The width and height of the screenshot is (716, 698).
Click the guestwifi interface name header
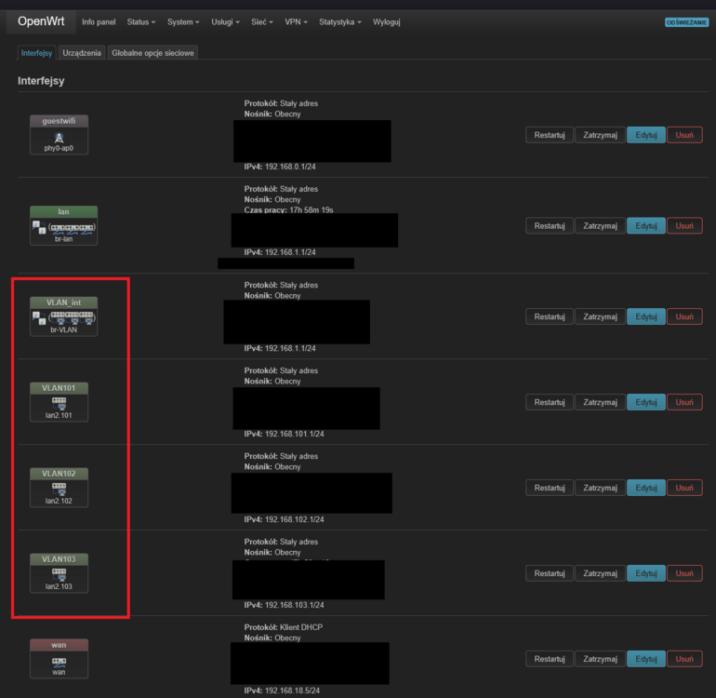coord(59,121)
